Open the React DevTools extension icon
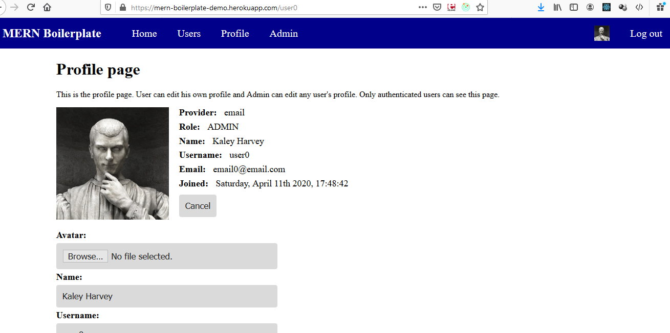This screenshot has width=670, height=333. coord(607,7)
